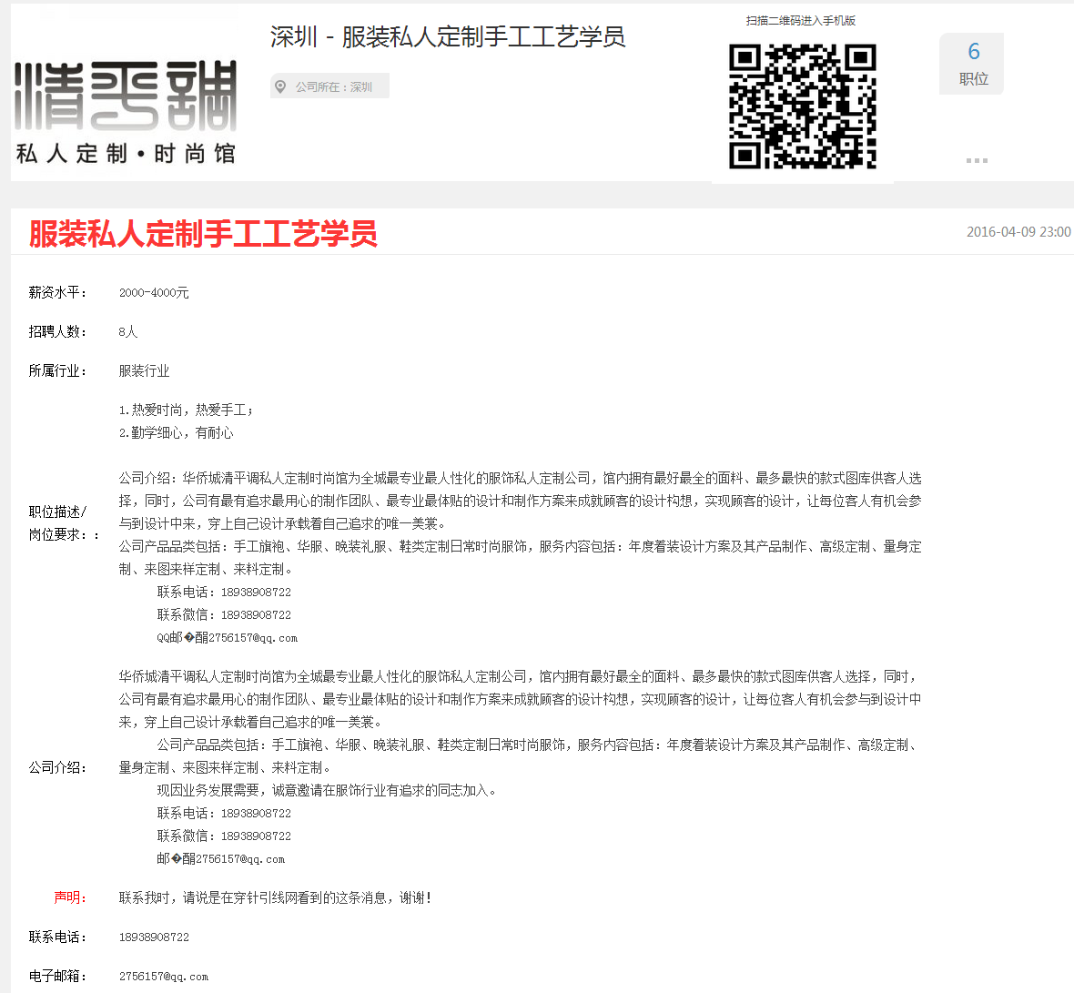
Task: Click the 私人定制·时尚馆 logo tagline
Action: (x=126, y=154)
